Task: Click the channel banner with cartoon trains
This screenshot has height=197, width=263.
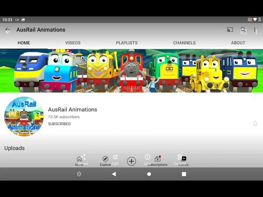Action: click(x=131, y=71)
